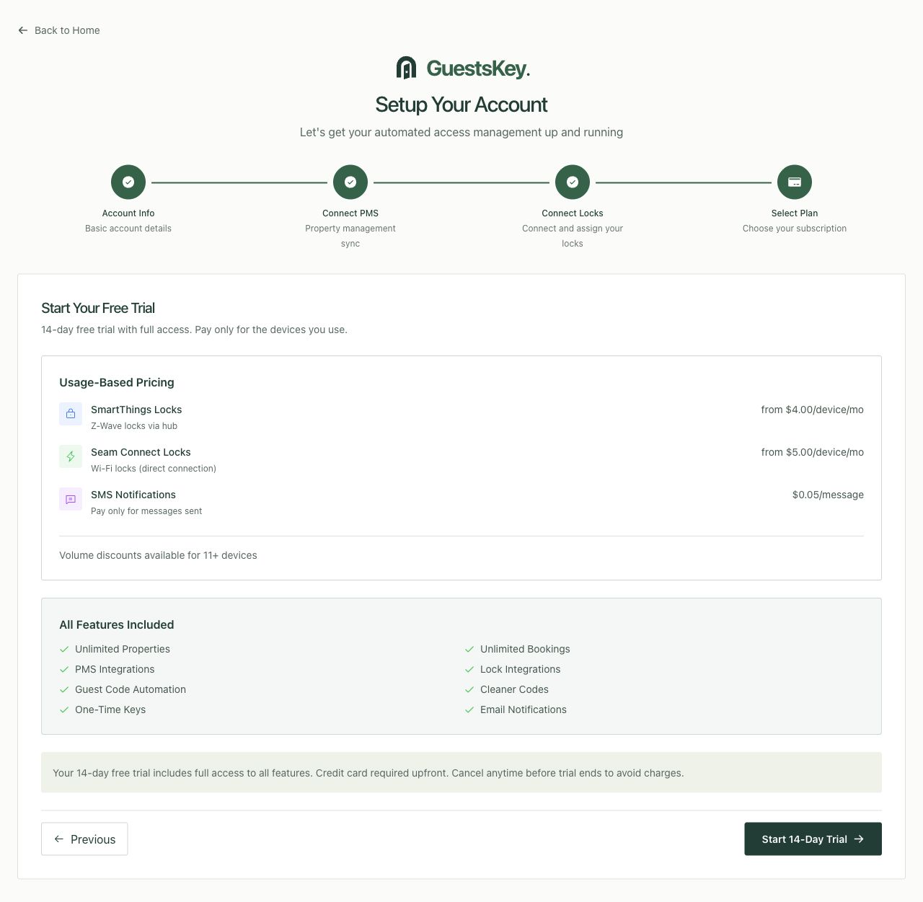Viewport: 923px width, 902px height.
Task: Click the 'SMS Notifications' pricing row title
Action: pos(133,495)
